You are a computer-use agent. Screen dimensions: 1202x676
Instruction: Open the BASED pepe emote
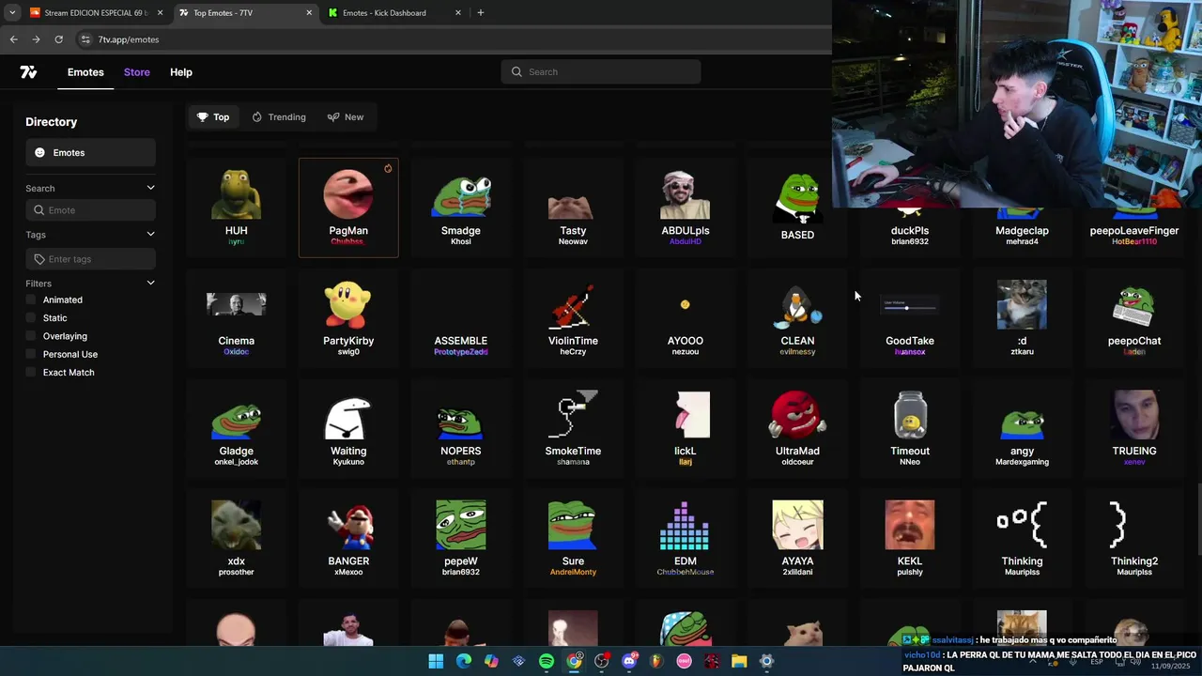click(797, 207)
